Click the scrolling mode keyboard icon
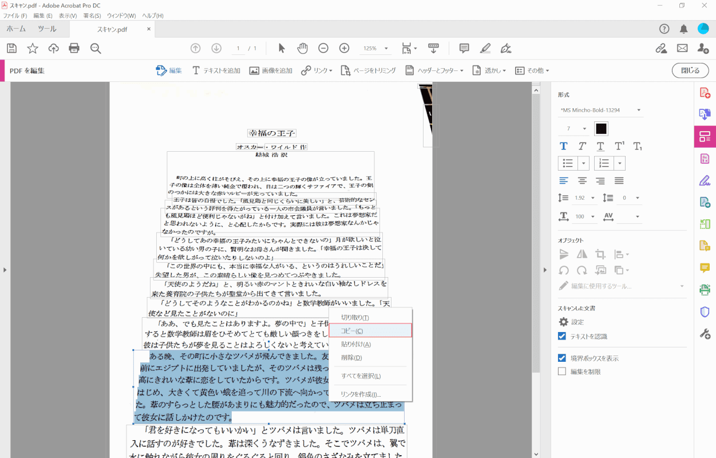The height and width of the screenshot is (458, 716). [x=434, y=48]
